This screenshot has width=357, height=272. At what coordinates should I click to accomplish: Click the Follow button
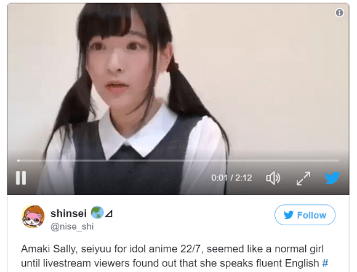click(x=305, y=215)
